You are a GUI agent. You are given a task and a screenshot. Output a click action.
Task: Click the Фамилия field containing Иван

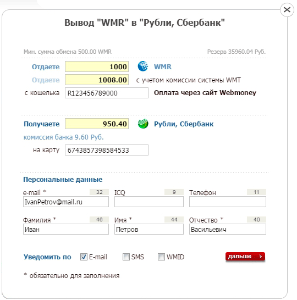[x=66, y=229]
